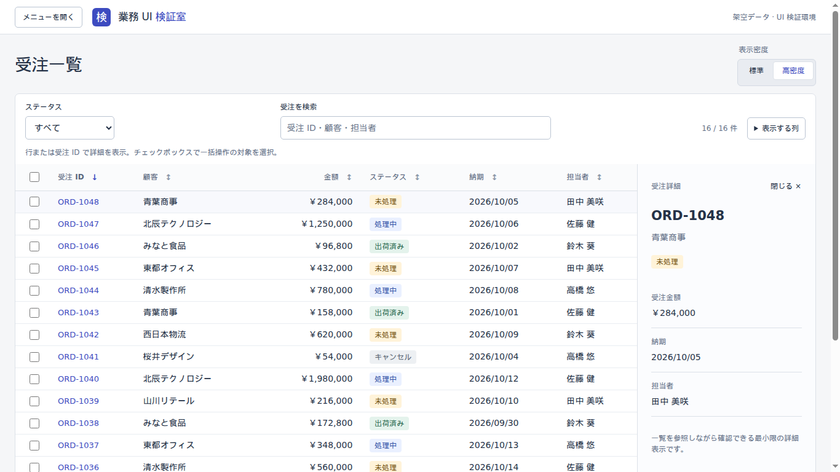Click sort arrows next to ステータス header
This screenshot has width=840, height=472.
(x=417, y=177)
